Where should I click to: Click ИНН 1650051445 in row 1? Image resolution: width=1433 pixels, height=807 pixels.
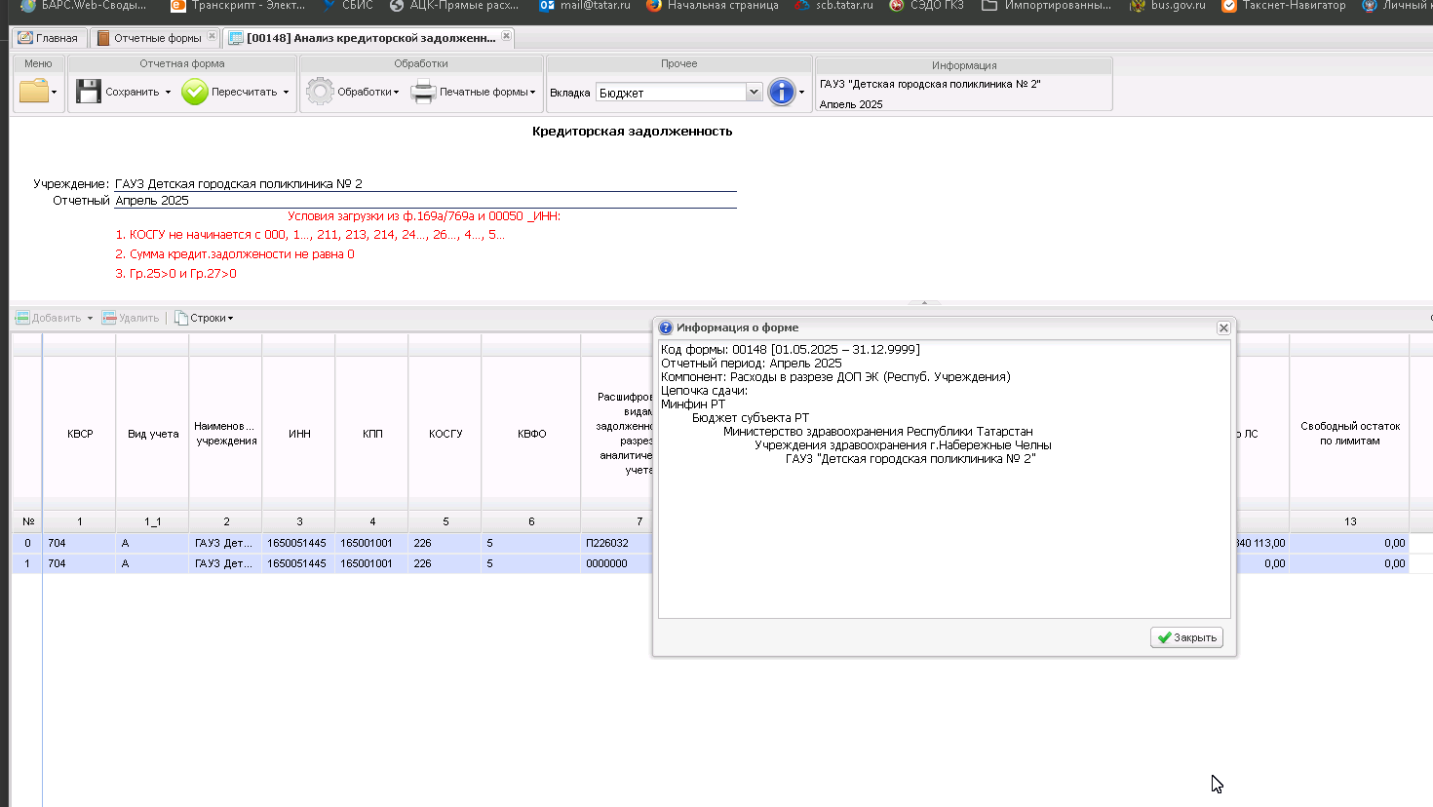[x=298, y=563]
